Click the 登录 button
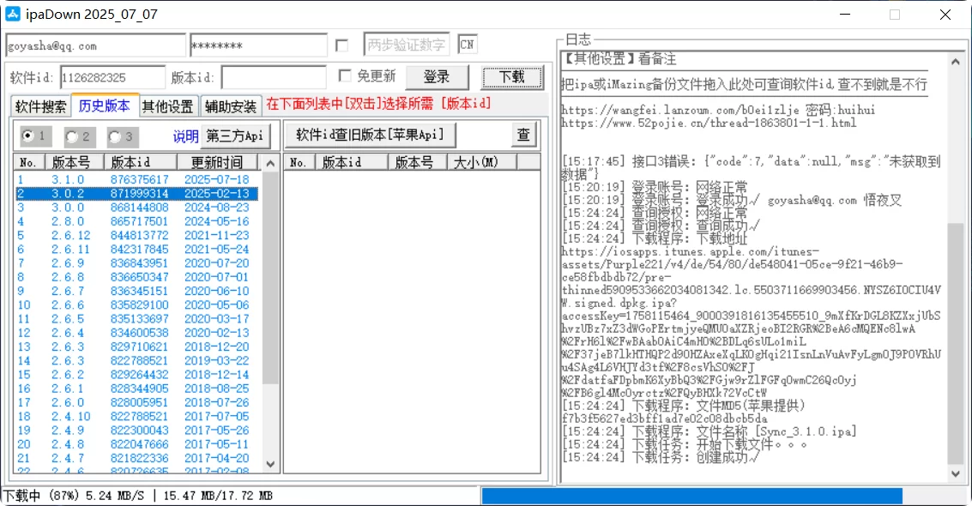The image size is (972, 506). pyautogui.click(x=438, y=75)
